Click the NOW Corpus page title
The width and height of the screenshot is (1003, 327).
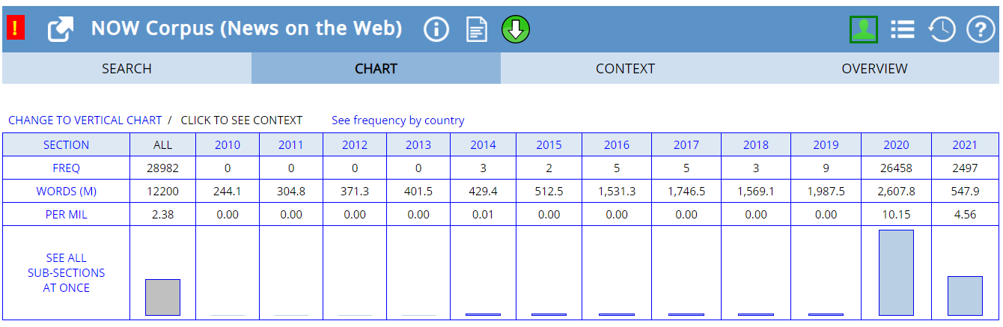pyautogui.click(x=247, y=28)
